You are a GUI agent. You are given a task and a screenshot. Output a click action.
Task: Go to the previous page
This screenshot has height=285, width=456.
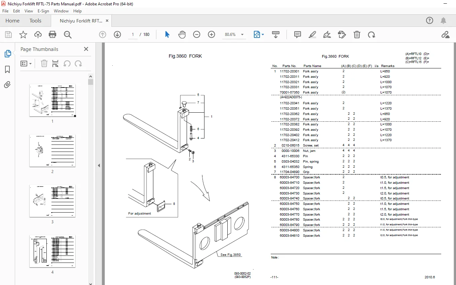coord(103,35)
